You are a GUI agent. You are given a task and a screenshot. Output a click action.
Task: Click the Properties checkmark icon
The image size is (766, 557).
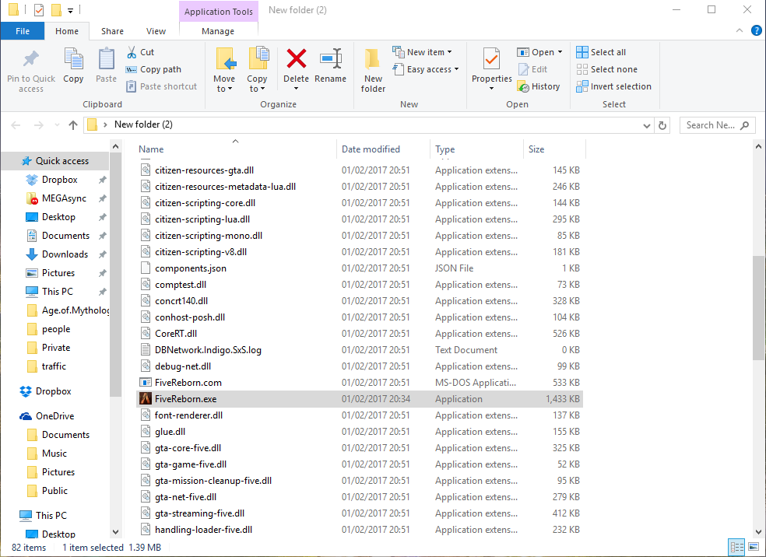[x=491, y=60]
